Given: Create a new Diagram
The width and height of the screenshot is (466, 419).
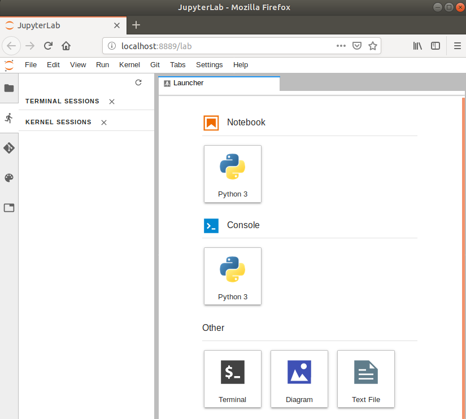Looking at the screenshot, I should coord(299,379).
